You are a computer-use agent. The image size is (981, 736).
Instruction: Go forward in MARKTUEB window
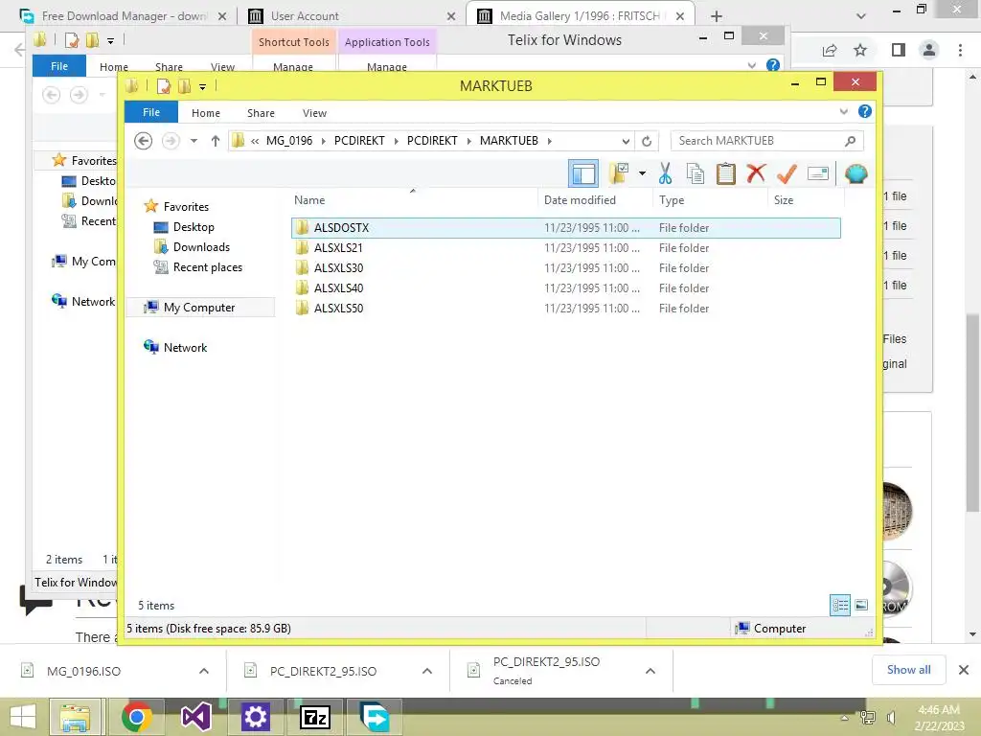pos(171,141)
